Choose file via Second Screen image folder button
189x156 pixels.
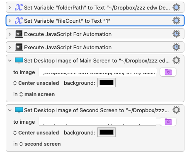[168, 122]
